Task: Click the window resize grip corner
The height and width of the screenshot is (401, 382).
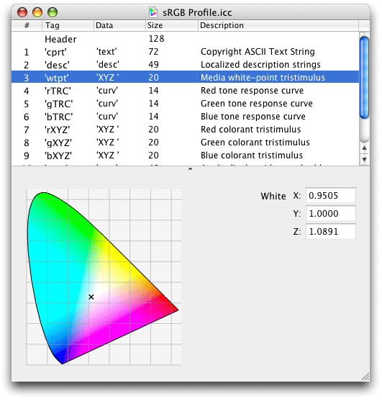Action: pos(365,377)
